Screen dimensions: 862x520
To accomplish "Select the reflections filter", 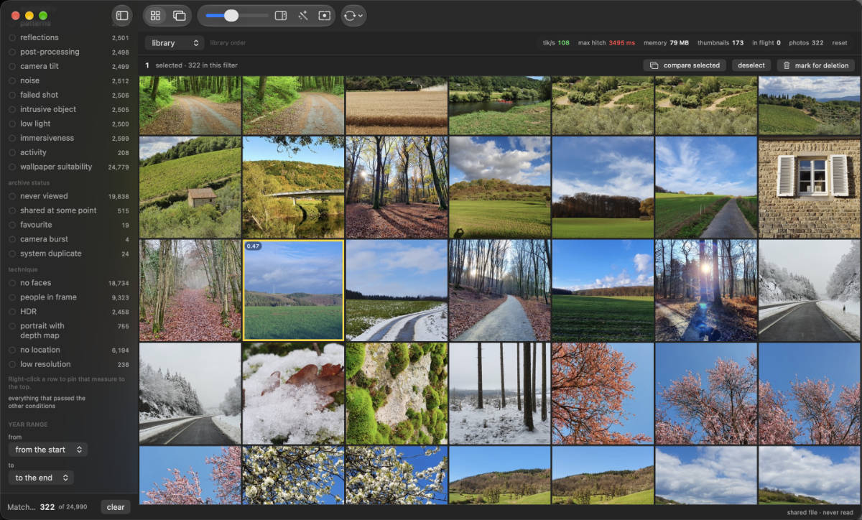I will coord(68,37).
